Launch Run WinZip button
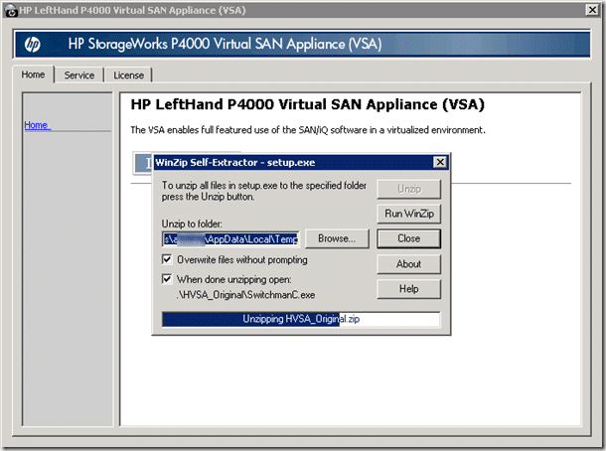The width and height of the screenshot is (606, 451). pyautogui.click(x=409, y=214)
